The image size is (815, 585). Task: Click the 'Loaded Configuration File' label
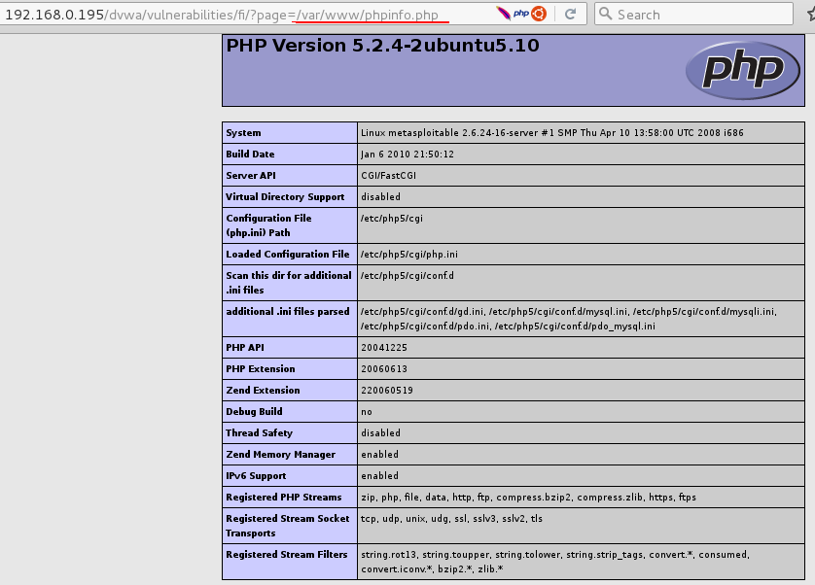pos(288,254)
